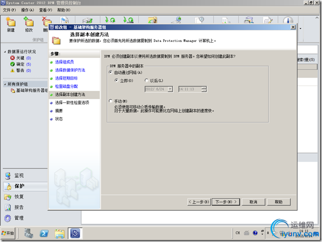
Task: Go to the 选择短期目标 wizard step
Action: (x=66, y=78)
